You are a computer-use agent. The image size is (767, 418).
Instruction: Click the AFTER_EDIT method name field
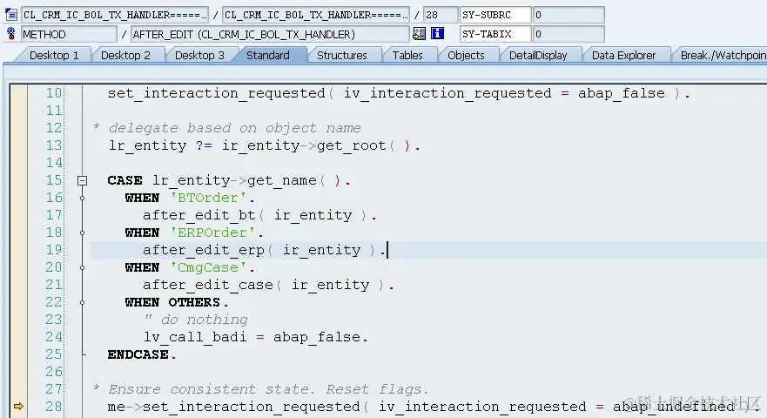point(270,34)
